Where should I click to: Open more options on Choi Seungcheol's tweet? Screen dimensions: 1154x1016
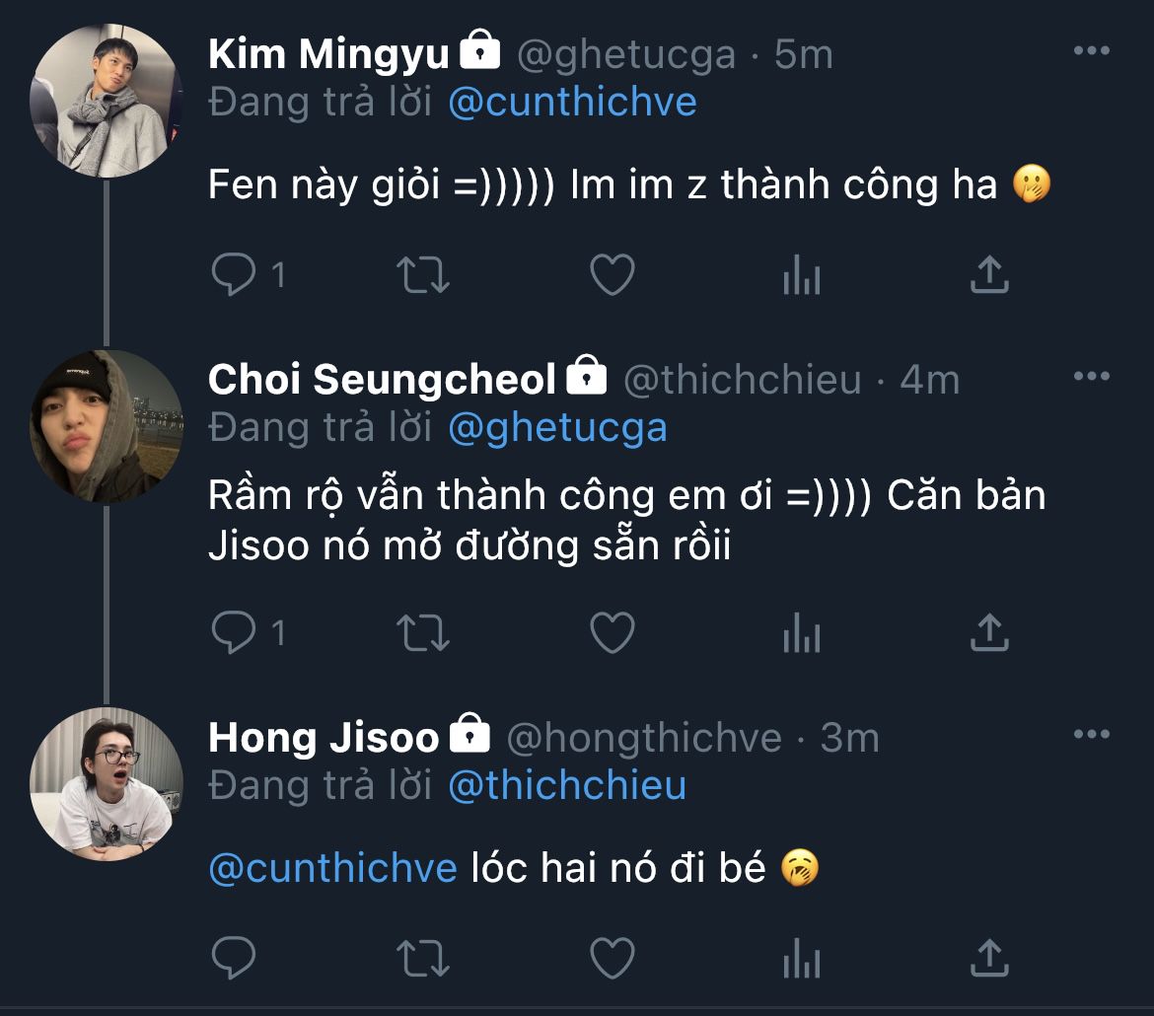(1091, 377)
